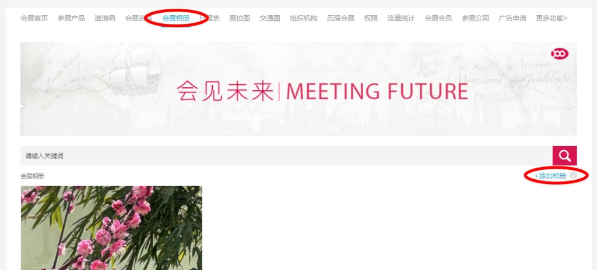This screenshot has height=270, width=597.
Task: Open the 权限 tab
Action: click(371, 18)
